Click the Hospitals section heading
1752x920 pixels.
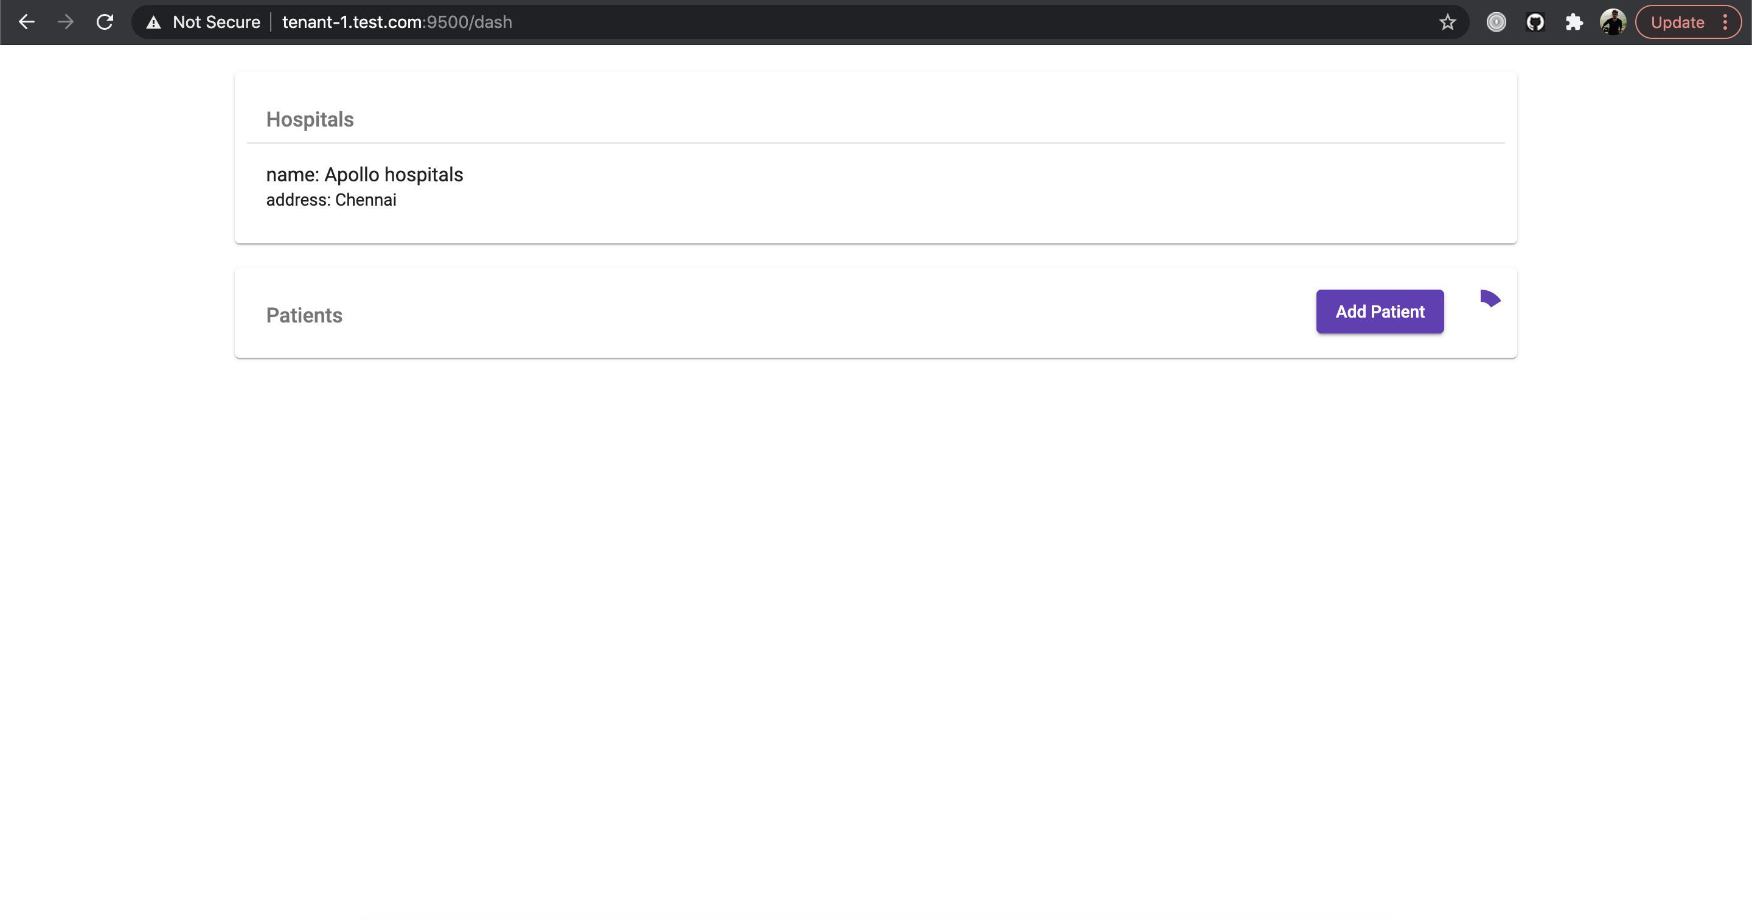click(310, 120)
